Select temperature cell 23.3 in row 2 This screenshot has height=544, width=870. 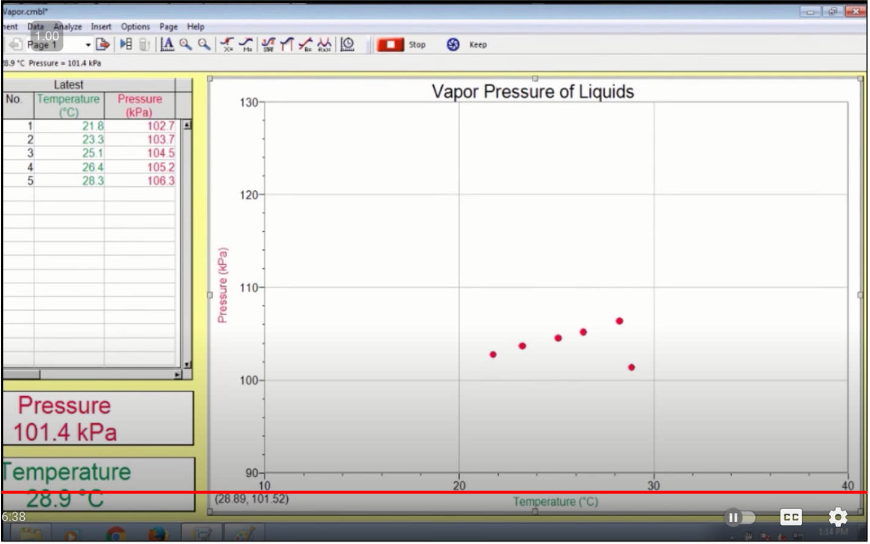pos(69,139)
